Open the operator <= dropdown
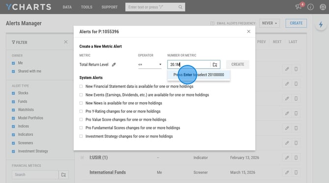The height and width of the screenshot is (183, 329). tap(150, 65)
